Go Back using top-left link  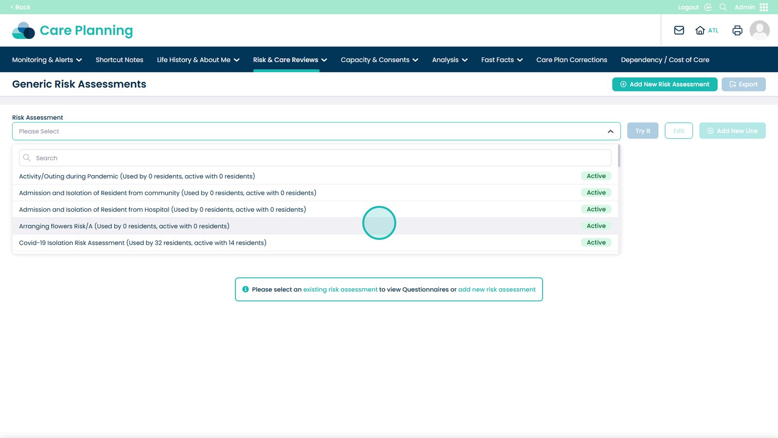coord(20,7)
